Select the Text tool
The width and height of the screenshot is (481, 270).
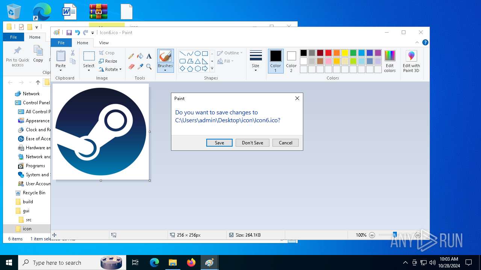click(x=149, y=56)
